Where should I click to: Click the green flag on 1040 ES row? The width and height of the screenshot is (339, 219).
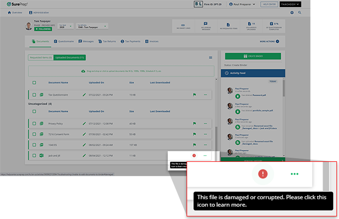[x=194, y=145]
